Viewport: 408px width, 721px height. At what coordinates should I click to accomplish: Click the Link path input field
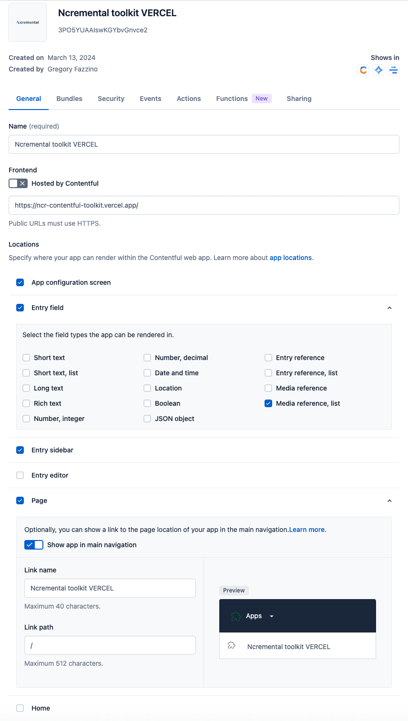110,645
